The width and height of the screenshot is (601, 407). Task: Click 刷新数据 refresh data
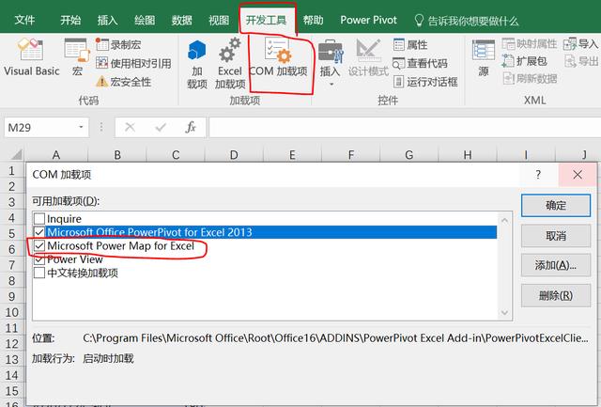530,79
